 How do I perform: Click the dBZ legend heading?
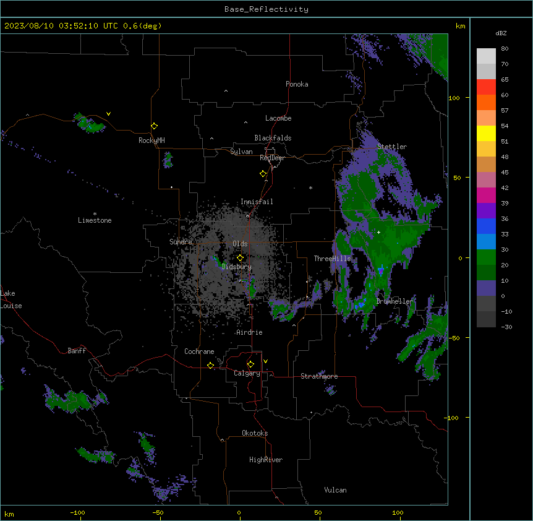click(x=501, y=33)
